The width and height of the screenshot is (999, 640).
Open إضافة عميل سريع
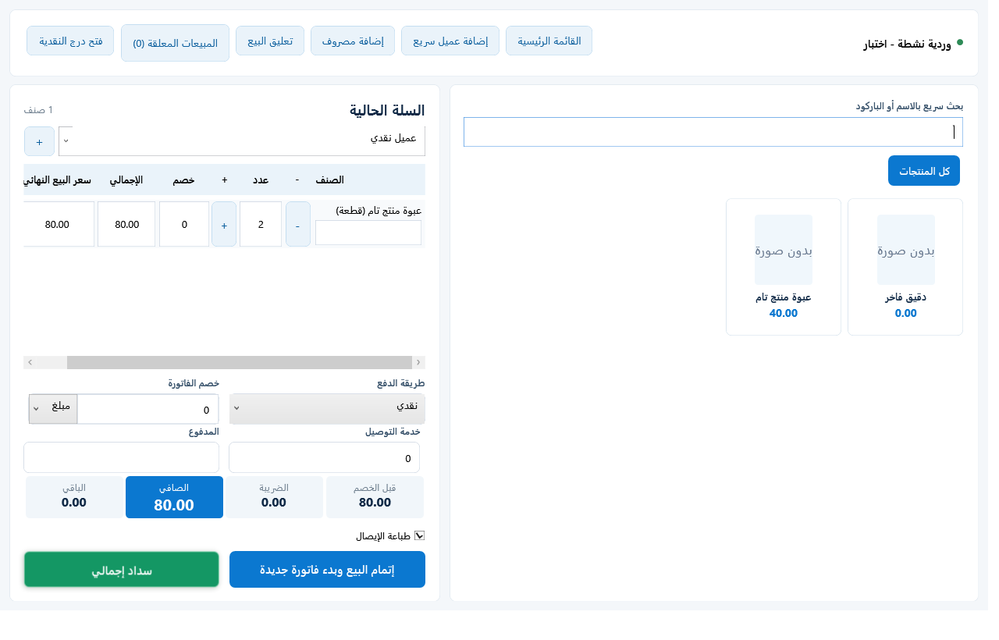(450, 41)
